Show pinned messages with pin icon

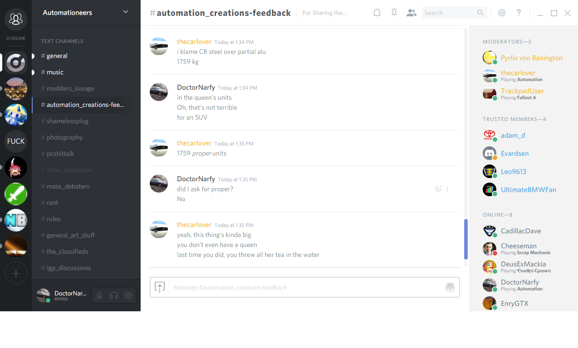coord(394,13)
